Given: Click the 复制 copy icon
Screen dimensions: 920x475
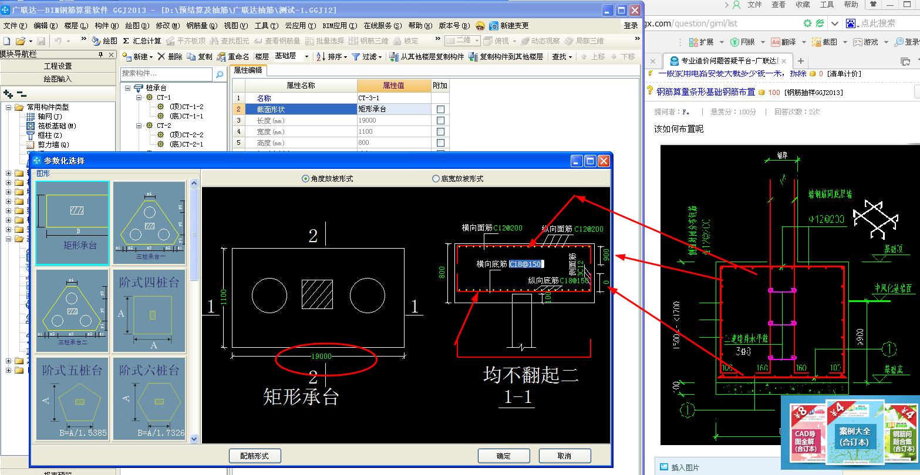Looking at the screenshot, I should (x=191, y=57).
